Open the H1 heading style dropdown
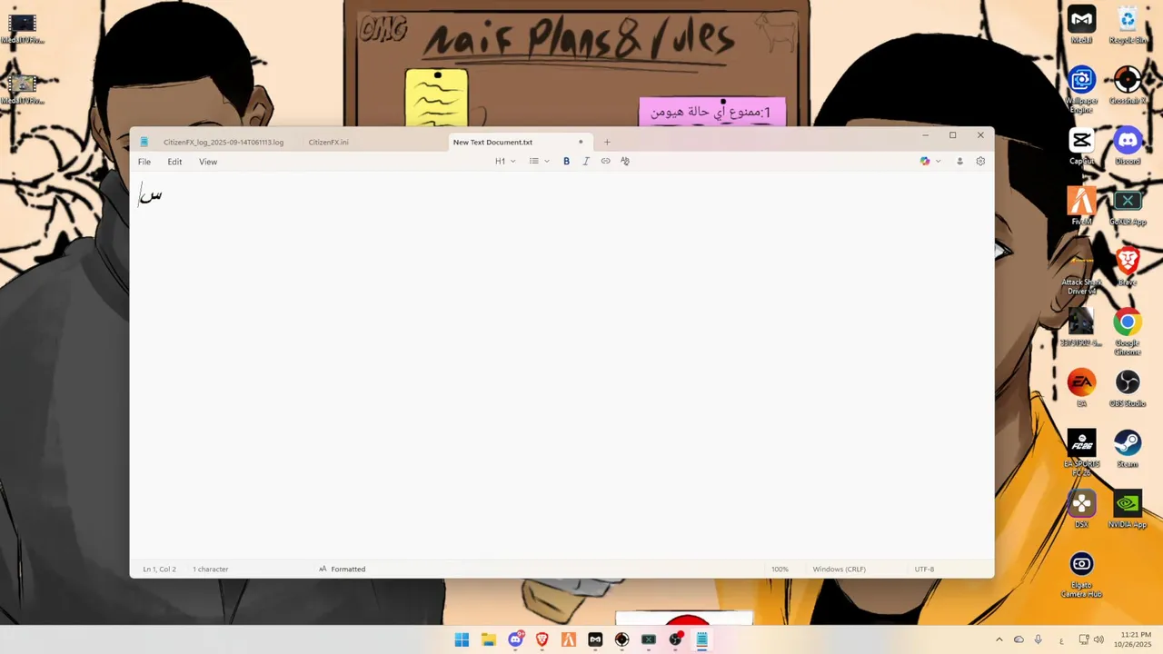1163x654 pixels. [x=505, y=162]
